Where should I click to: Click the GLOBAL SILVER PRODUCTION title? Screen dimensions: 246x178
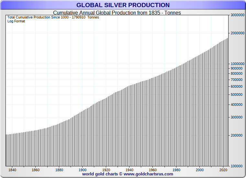tap(123, 5)
